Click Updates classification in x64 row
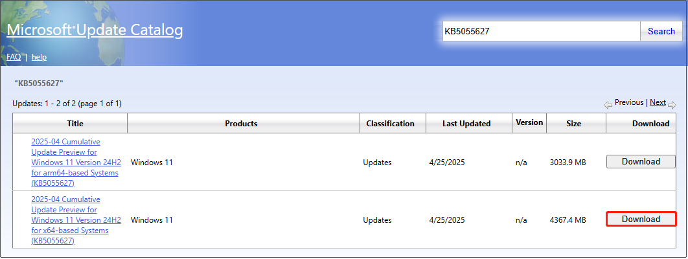 click(x=377, y=220)
